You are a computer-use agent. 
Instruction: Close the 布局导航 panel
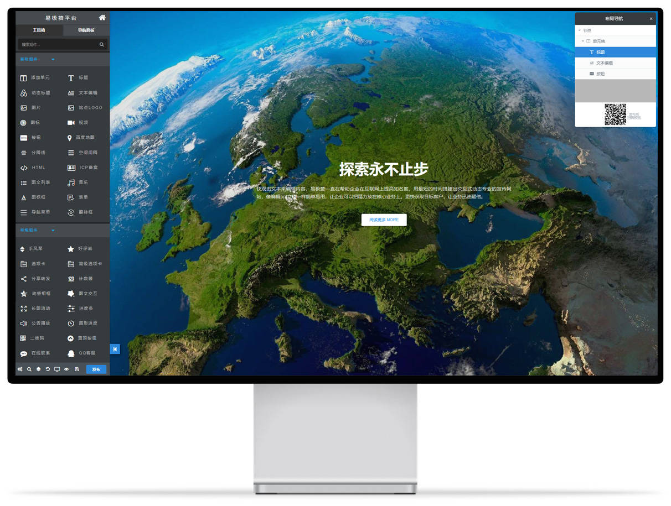pyautogui.click(x=651, y=19)
